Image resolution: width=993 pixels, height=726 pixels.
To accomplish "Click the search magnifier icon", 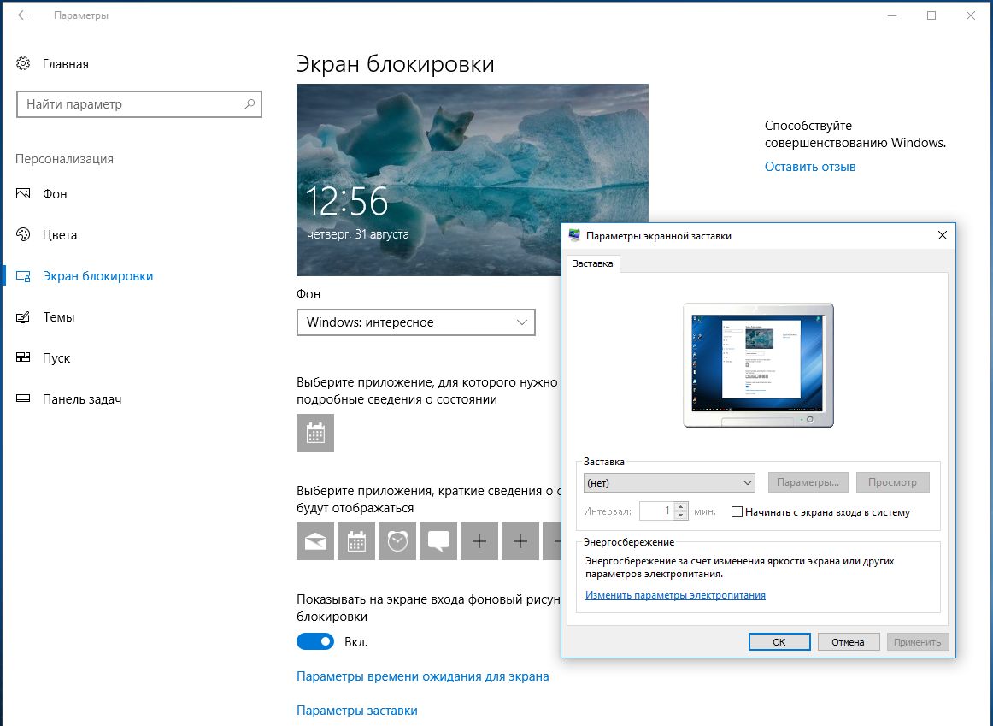I will [250, 103].
